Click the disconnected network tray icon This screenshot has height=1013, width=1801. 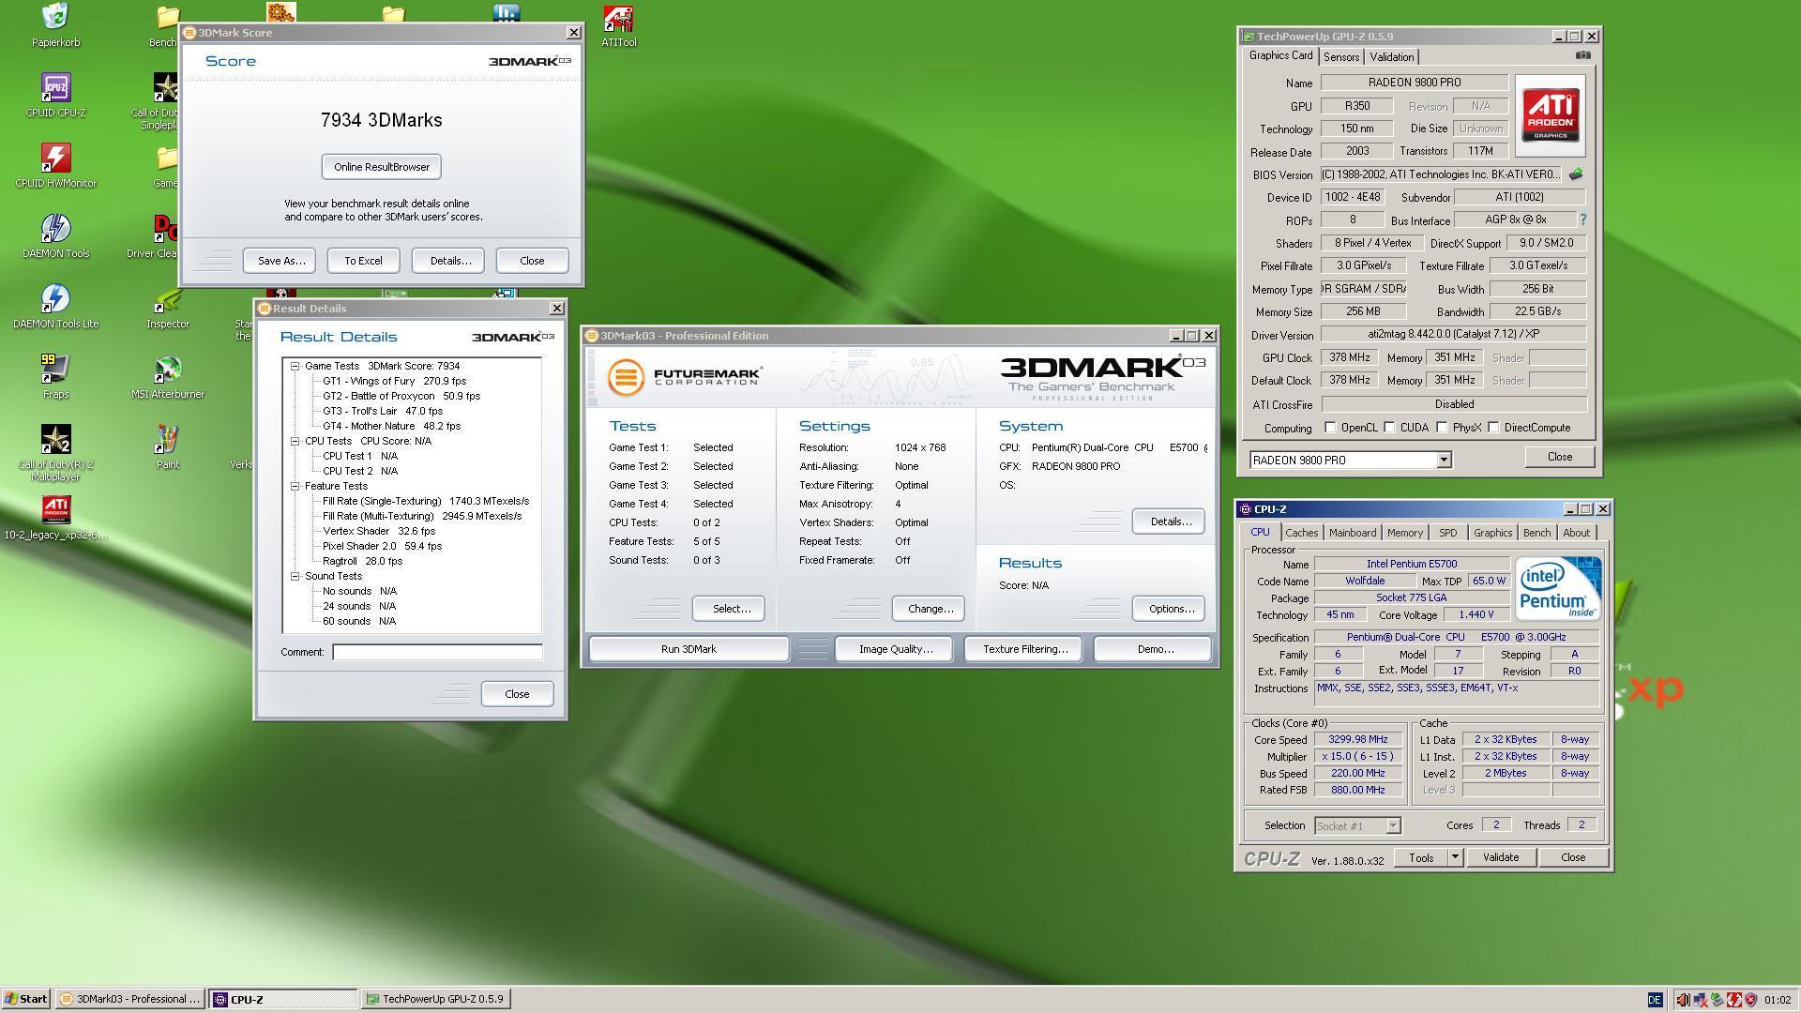[1700, 1000]
